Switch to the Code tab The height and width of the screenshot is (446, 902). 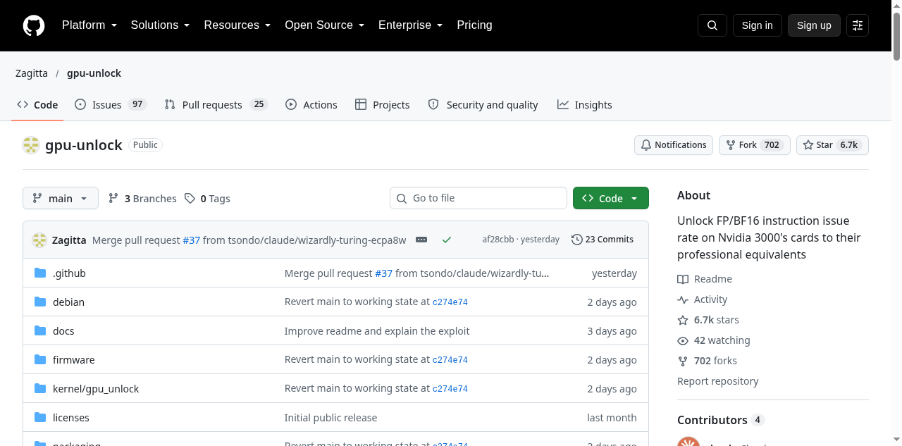click(38, 105)
